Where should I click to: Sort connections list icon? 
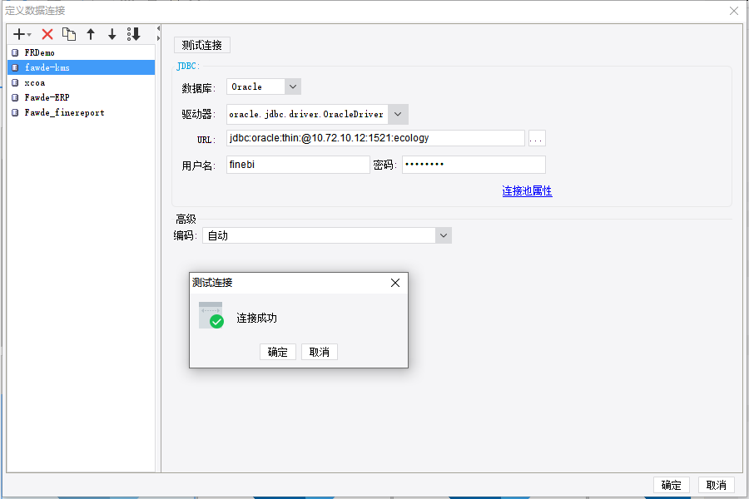coord(134,34)
